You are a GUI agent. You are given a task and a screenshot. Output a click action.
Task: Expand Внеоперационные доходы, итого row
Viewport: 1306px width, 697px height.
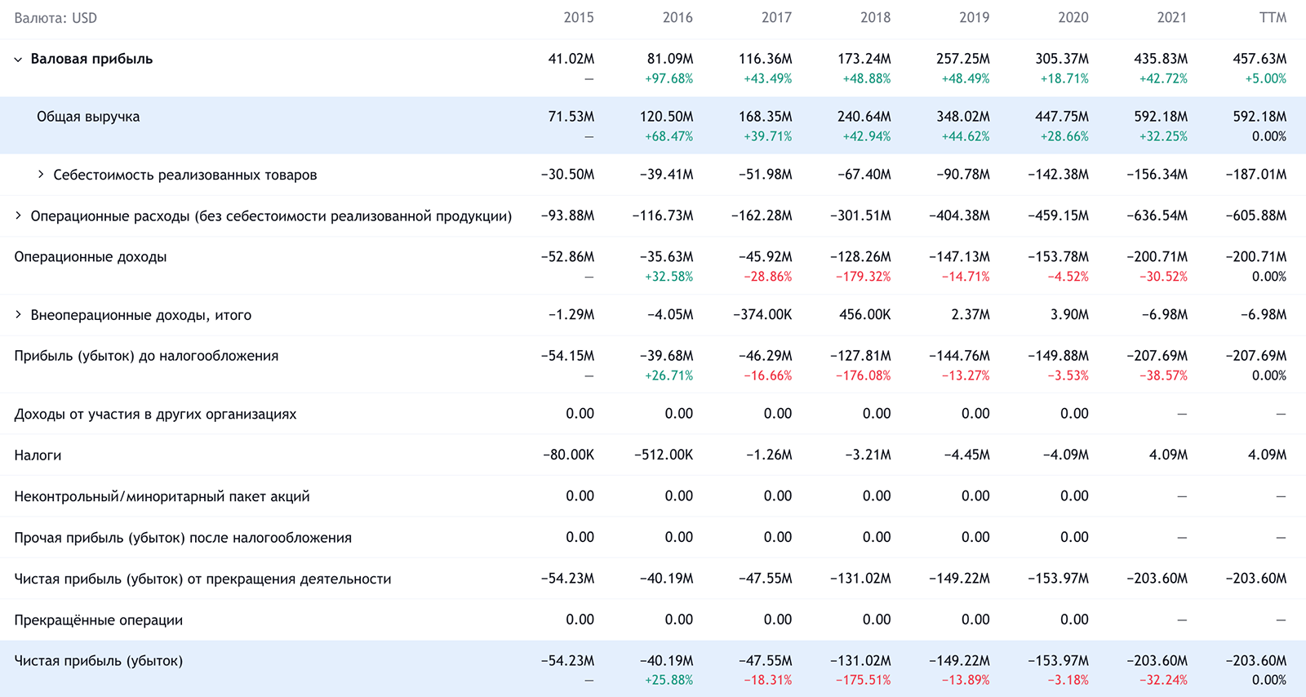tap(18, 315)
